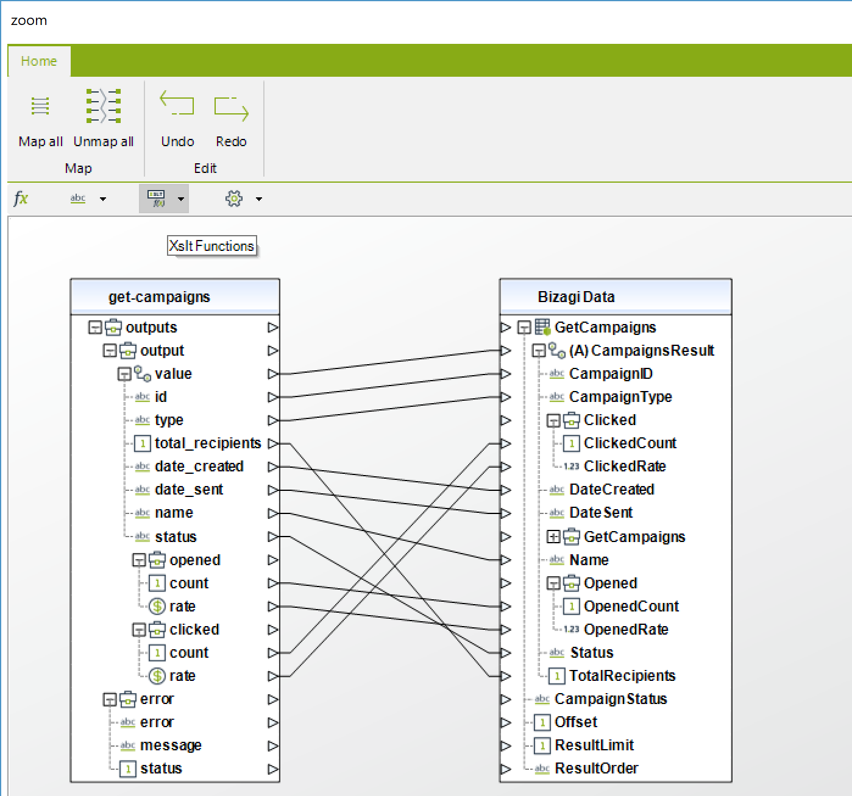Select the CampaignStatus attribute
The image size is (852, 796).
(x=611, y=699)
